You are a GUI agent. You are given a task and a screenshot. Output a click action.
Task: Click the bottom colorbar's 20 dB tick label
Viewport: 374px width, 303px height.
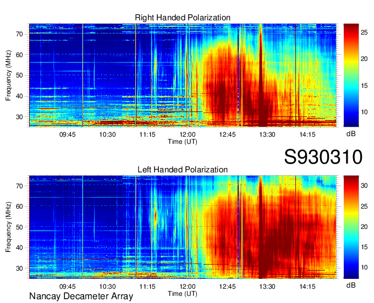tap(364, 227)
